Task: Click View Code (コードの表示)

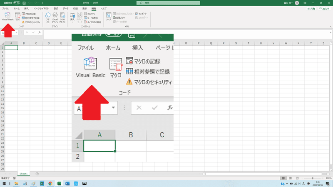Action: click(91, 18)
